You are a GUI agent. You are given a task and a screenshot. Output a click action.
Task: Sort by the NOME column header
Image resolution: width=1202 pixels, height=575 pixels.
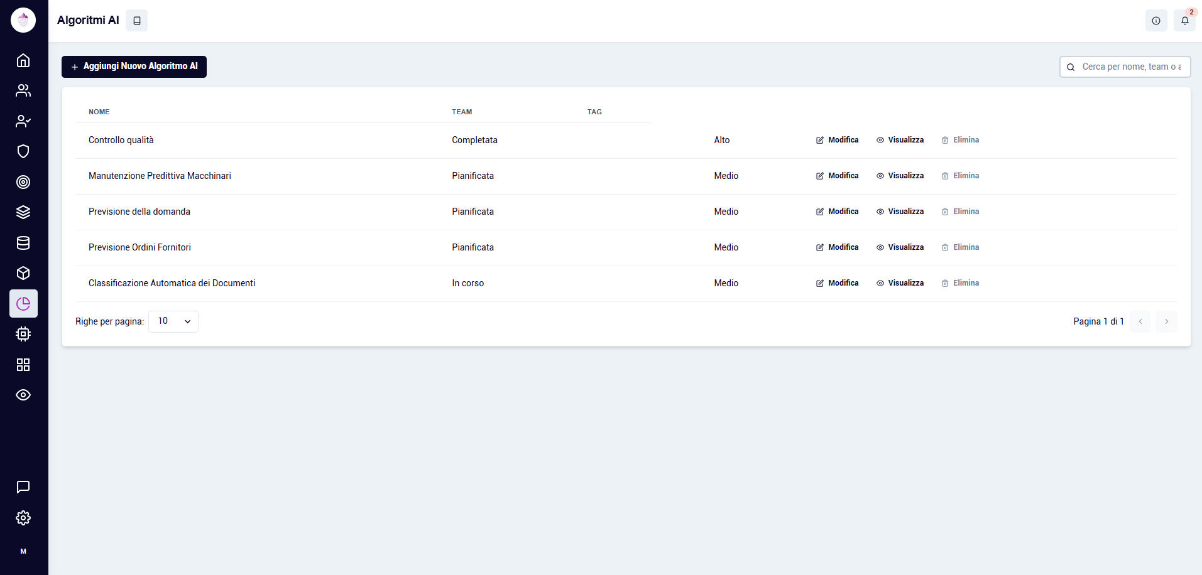tap(99, 112)
